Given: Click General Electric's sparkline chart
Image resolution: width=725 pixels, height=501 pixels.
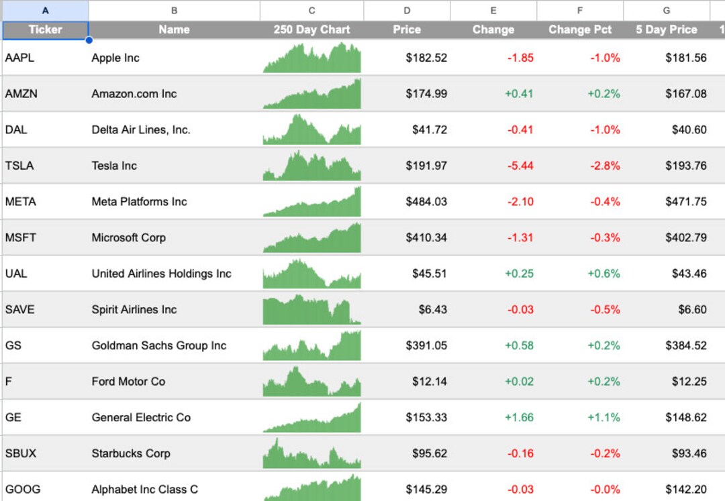Looking at the screenshot, I should [311, 417].
